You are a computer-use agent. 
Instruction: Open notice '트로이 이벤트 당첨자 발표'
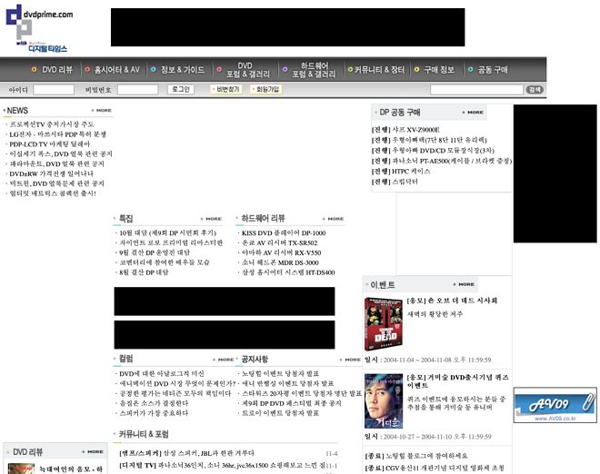pos(281,413)
